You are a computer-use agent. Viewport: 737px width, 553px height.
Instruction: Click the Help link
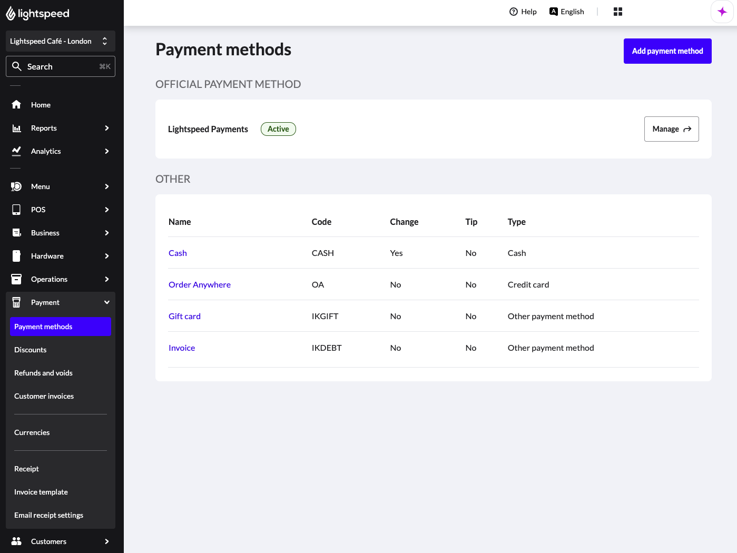click(x=523, y=12)
